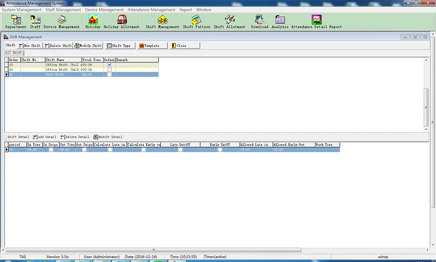Toggle the Calculate Early out checkbox
Viewport: 436px width, 262px height.
[143, 149]
